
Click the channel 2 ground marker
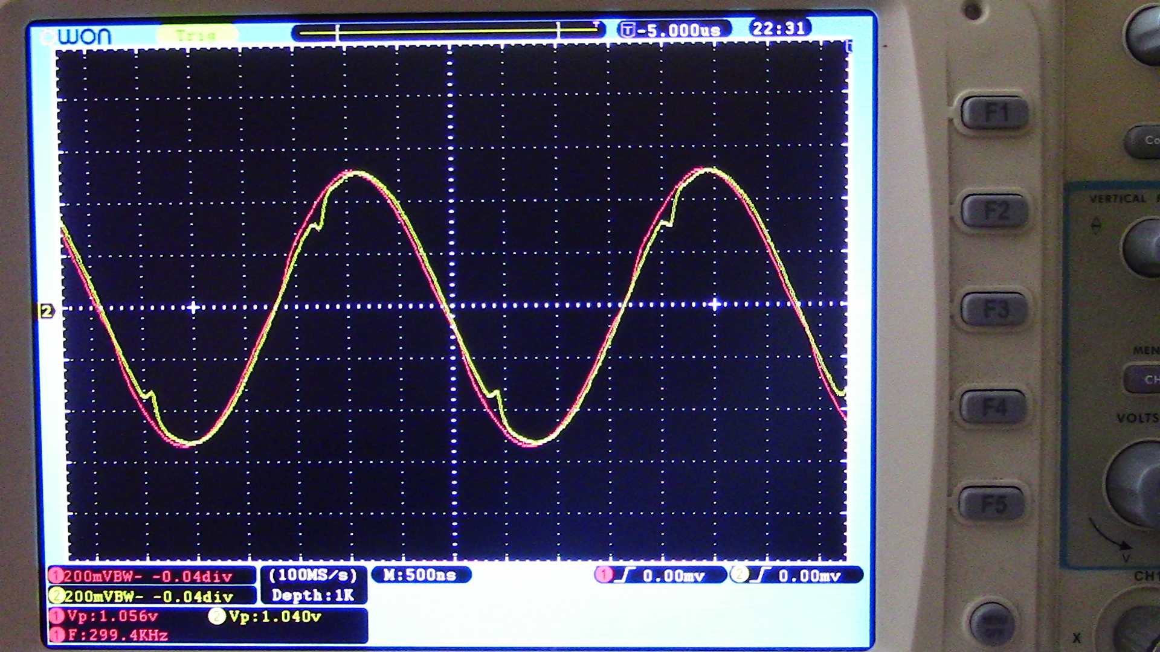pos(47,311)
